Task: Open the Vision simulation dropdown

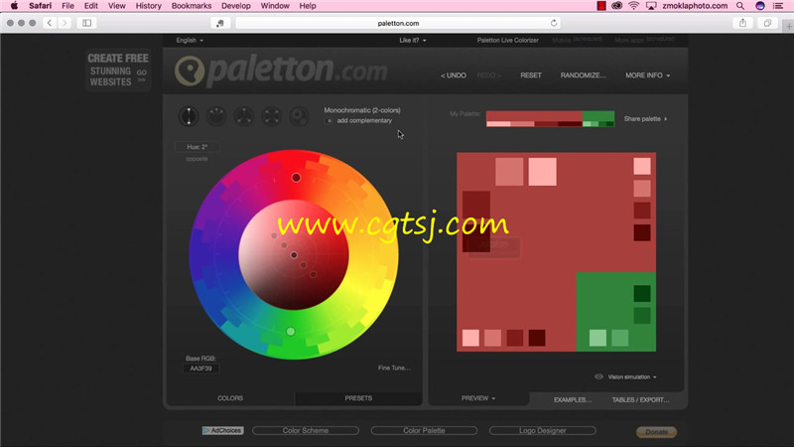Action: (632, 376)
